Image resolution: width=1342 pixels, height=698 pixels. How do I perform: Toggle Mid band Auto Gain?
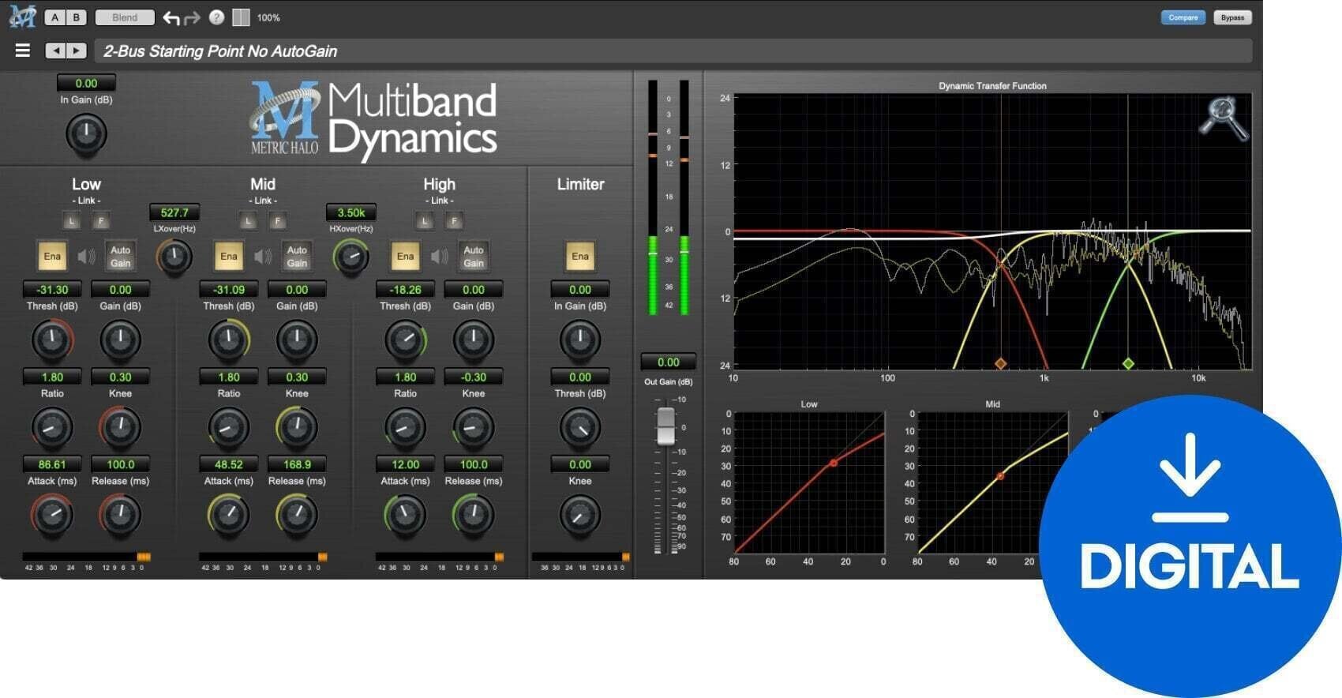[x=297, y=256]
